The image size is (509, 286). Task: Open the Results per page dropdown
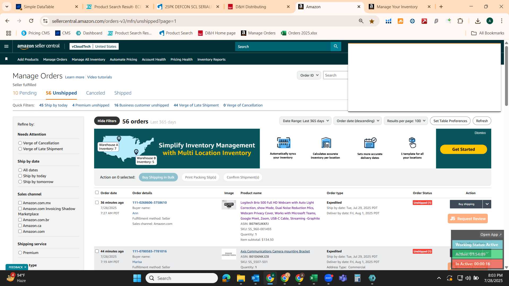click(406, 121)
